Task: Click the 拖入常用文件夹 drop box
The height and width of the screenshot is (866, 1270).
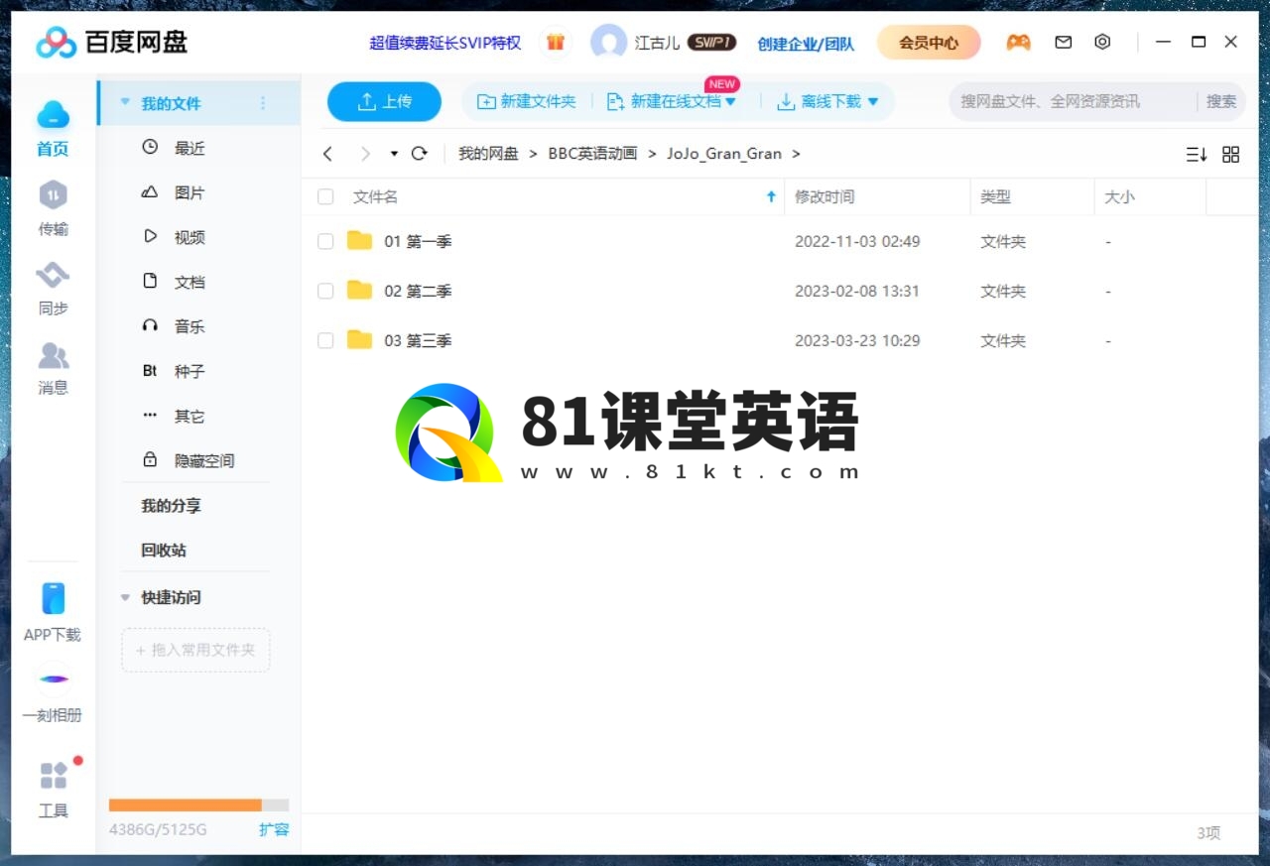Action: click(x=195, y=650)
